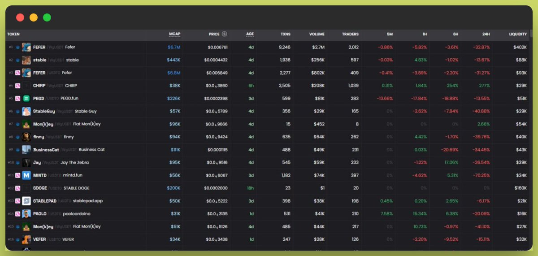Sort table by PRICE column header
538x256 pixels.
click(214, 34)
